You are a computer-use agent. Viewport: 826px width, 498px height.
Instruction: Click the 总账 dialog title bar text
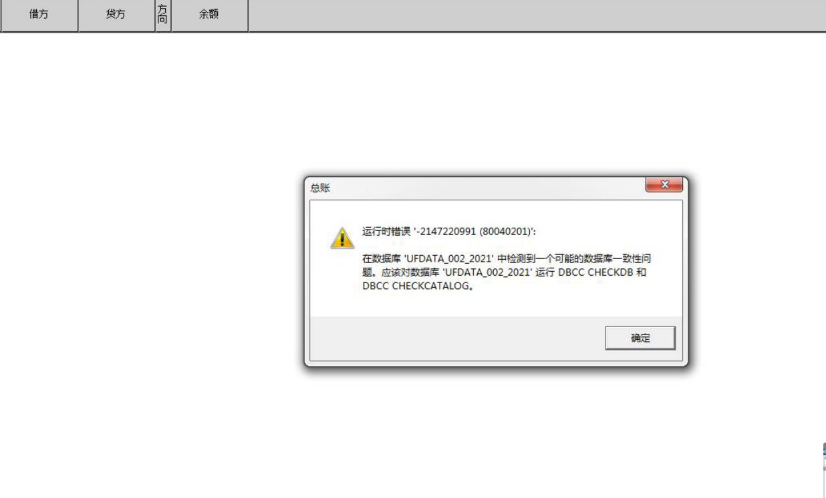coord(320,188)
